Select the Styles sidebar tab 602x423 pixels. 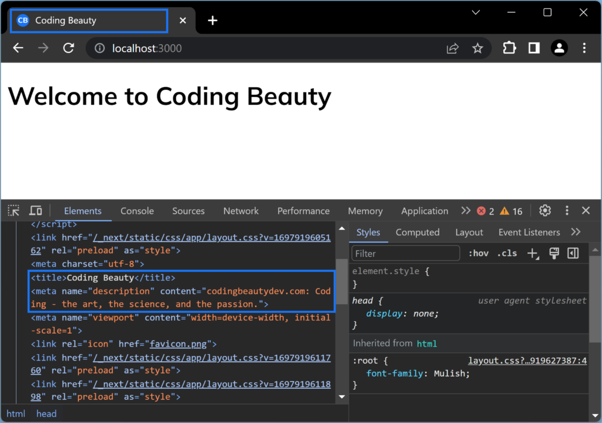point(368,232)
